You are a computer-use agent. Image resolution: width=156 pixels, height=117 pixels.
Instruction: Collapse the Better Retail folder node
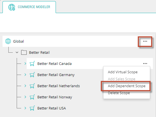tap(17, 52)
